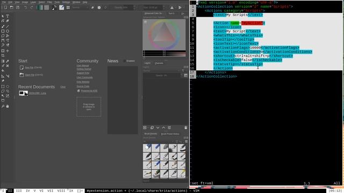Choose the eraser brush preset thumbnail
Viewport: 344px width, 193px height.
[x=147, y=148]
